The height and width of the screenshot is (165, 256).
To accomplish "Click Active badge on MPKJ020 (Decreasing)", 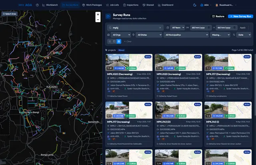I will click(148, 57).
